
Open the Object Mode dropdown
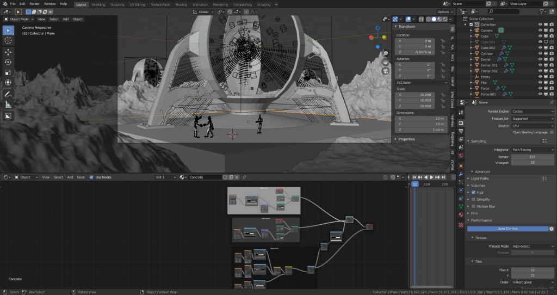point(19,19)
